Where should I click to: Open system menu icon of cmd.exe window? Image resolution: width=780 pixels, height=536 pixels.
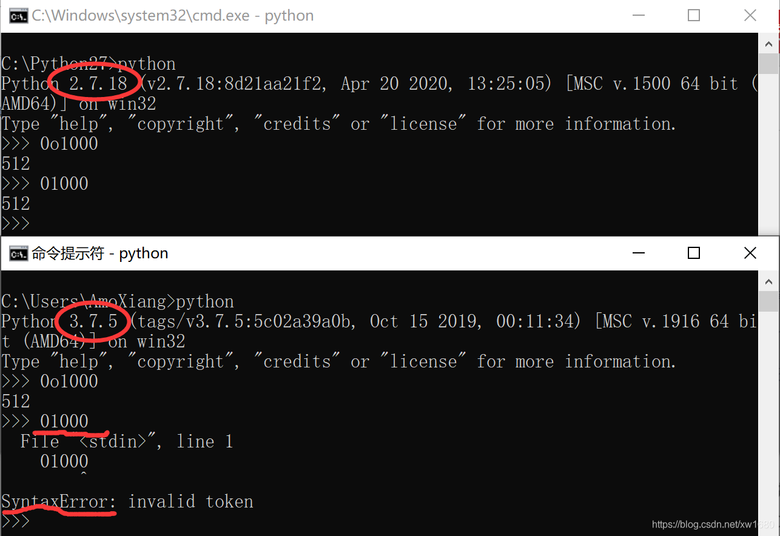click(x=19, y=16)
